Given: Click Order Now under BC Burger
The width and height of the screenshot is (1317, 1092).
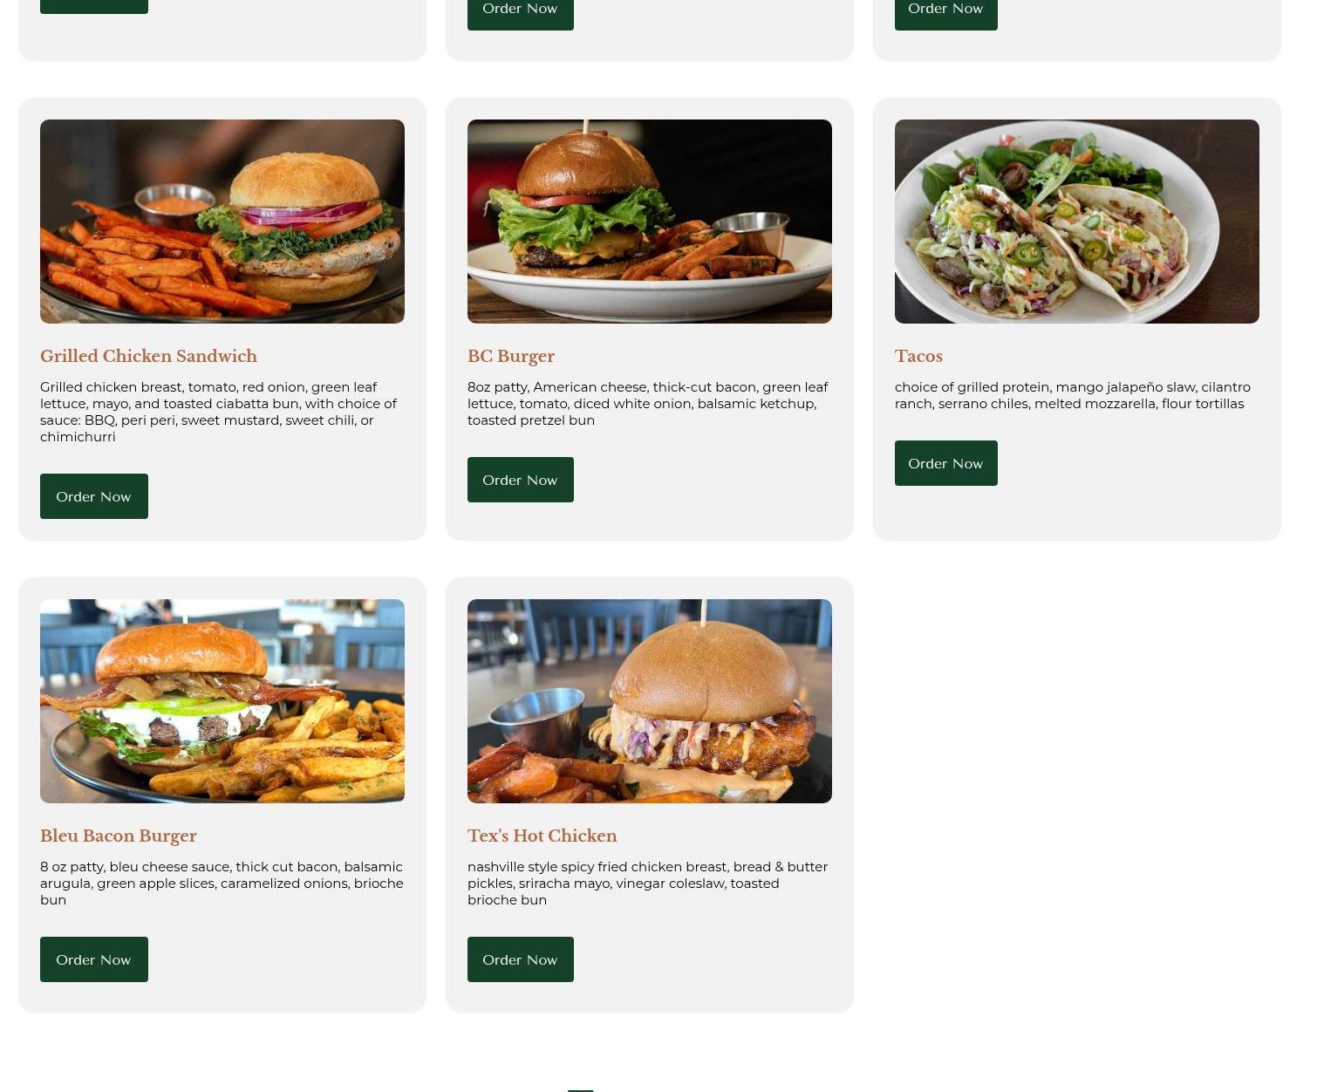Looking at the screenshot, I should click(x=521, y=480).
